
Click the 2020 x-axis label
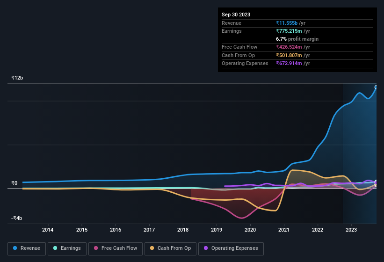[x=250, y=230]
